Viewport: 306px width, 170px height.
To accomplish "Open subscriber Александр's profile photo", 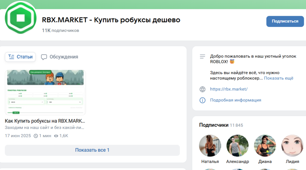I will [x=238, y=146].
